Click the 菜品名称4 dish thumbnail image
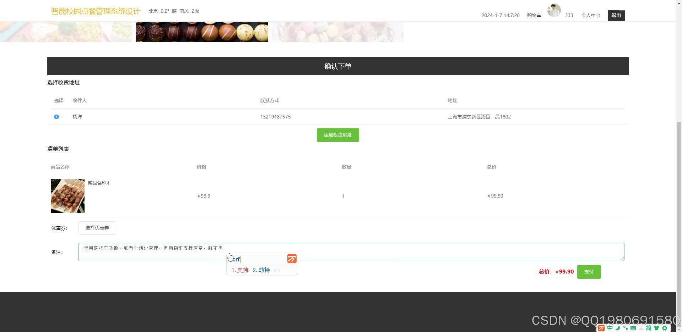Image resolution: width=682 pixels, height=332 pixels. point(67,195)
